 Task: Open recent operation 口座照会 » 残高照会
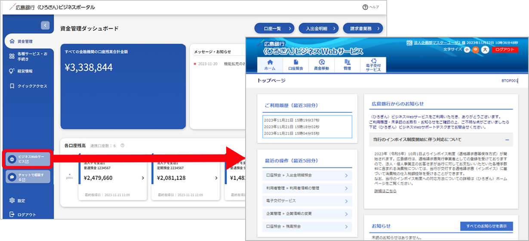click(x=307, y=226)
